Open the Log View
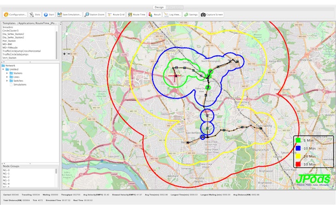This screenshot has height=205, width=336. coord(172,14)
